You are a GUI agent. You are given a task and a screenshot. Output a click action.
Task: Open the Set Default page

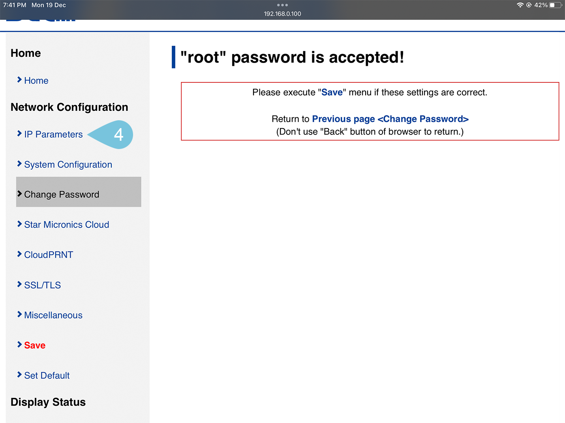click(47, 376)
